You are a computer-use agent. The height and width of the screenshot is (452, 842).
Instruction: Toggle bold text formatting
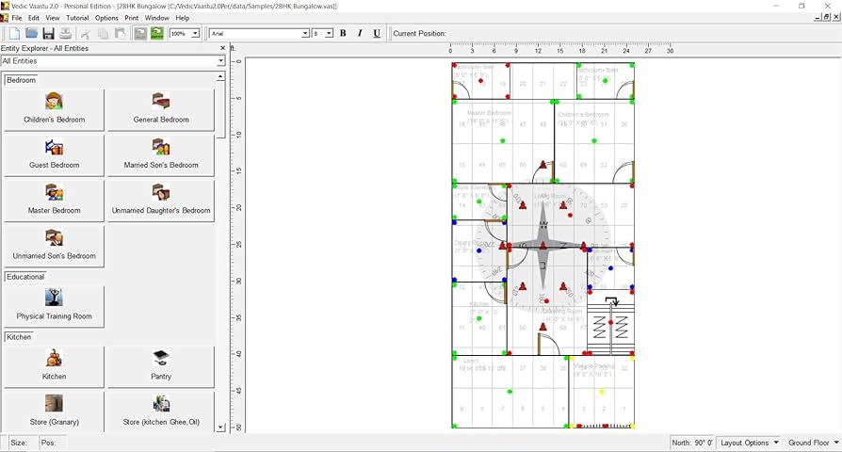[x=343, y=33]
